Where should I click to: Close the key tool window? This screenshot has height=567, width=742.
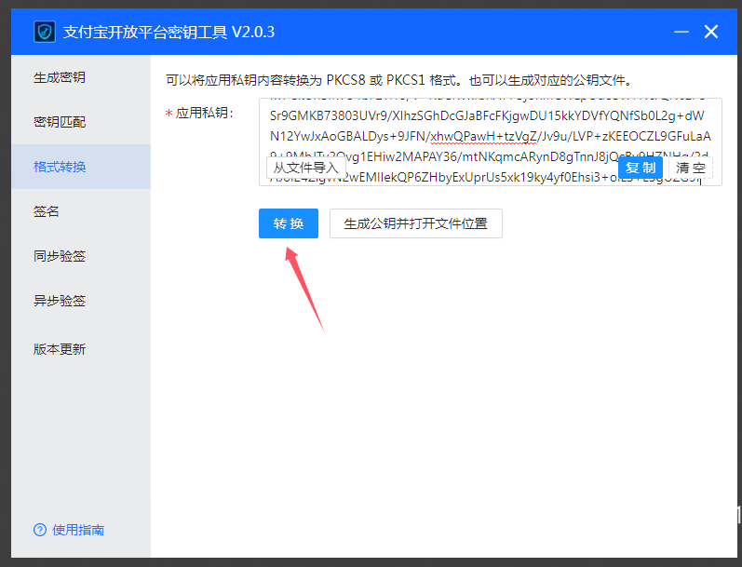click(x=711, y=32)
